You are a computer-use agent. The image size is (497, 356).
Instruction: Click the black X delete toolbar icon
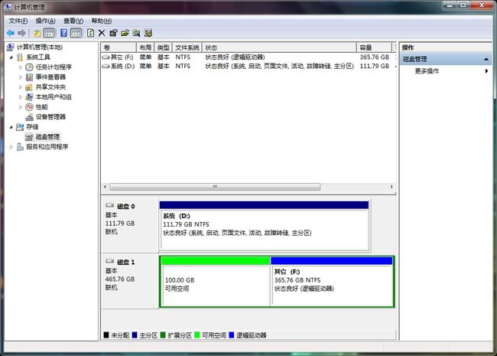(x=102, y=33)
